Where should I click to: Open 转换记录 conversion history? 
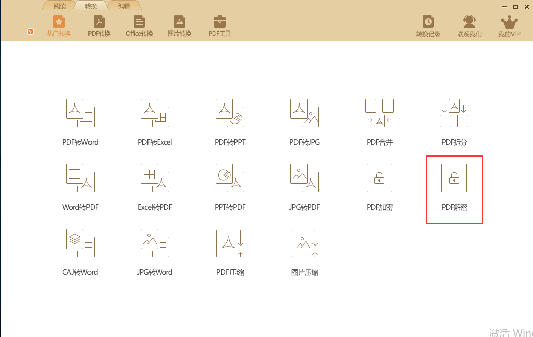[428, 26]
